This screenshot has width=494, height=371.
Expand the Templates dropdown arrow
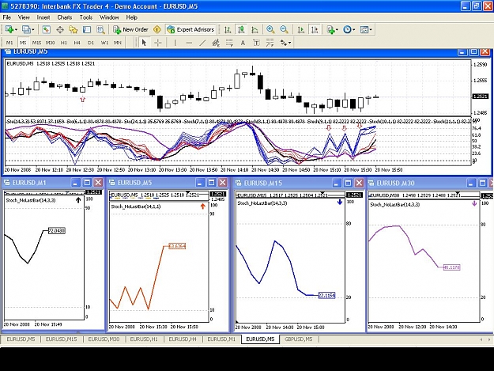[x=371, y=29]
